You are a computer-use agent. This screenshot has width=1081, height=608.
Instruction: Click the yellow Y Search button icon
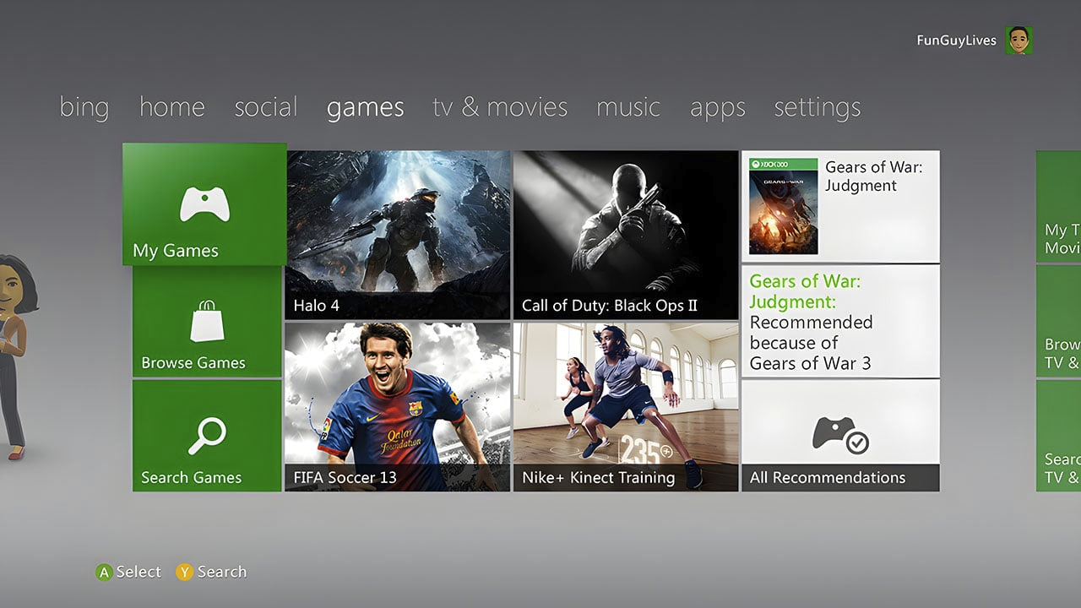(184, 573)
